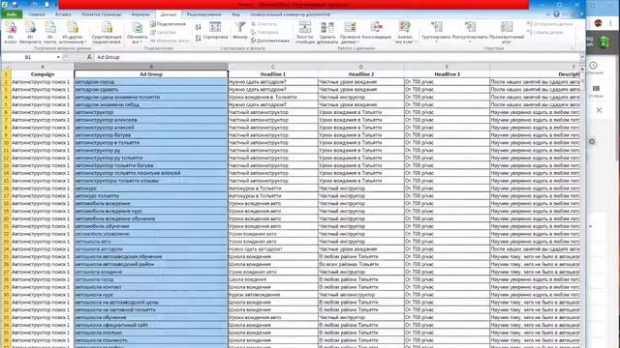Open the green File tab
This screenshot has width=620, height=348.
12,14
